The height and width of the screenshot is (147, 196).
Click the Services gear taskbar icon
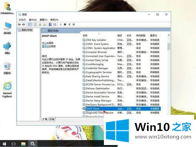(33, 144)
